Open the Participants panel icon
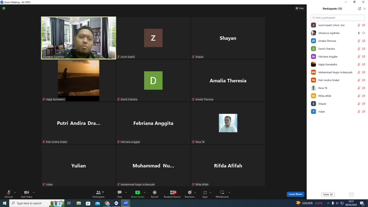Image resolution: width=368 pixels, height=207 pixels. pos(98,193)
